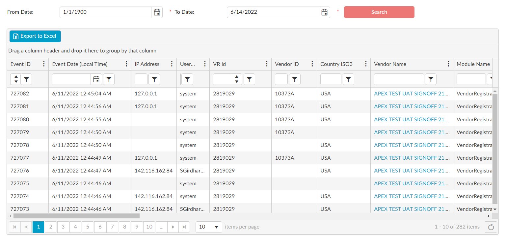Click User column filter funnel icon
506x241 pixels.
pyautogui.click(x=187, y=79)
